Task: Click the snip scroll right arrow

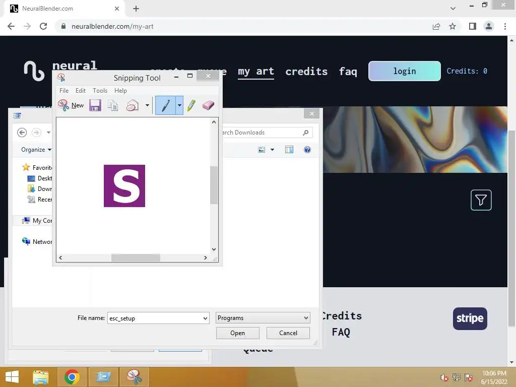Action: point(206,257)
